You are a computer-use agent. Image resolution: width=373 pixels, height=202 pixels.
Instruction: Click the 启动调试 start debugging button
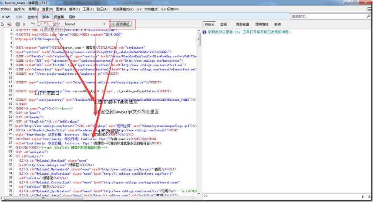pos(121,24)
